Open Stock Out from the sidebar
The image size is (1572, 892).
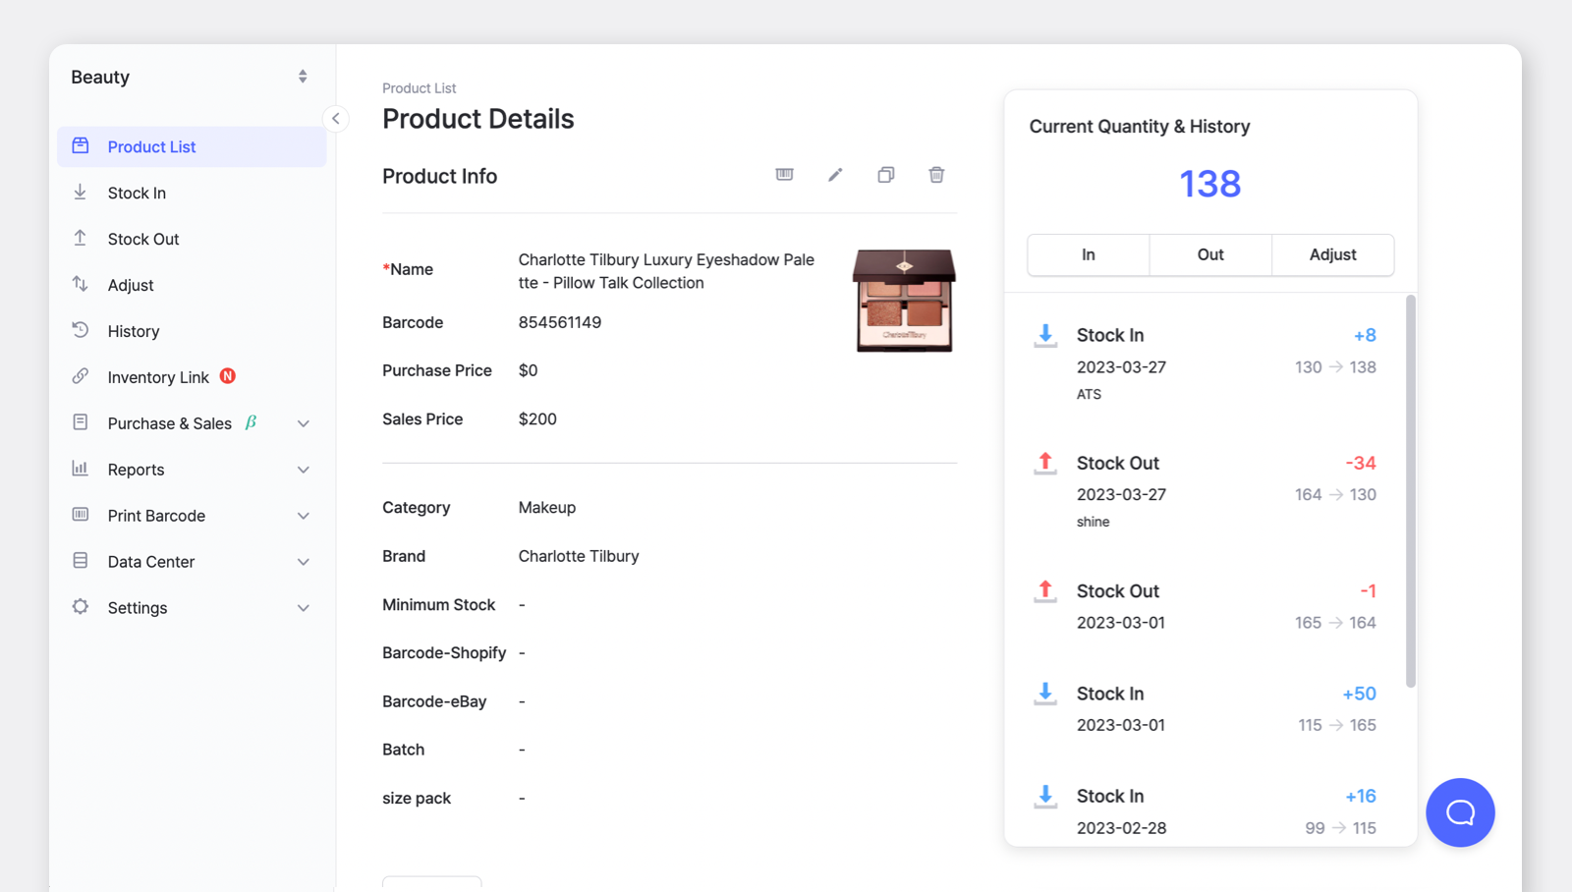pos(143,239)
